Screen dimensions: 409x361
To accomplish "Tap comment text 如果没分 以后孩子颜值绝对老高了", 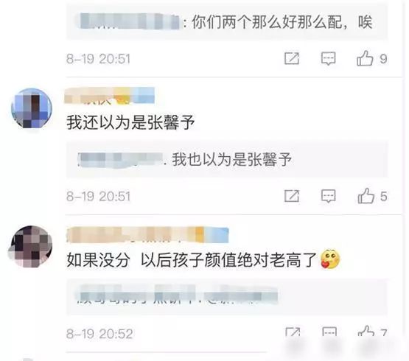I will [192, 260].
